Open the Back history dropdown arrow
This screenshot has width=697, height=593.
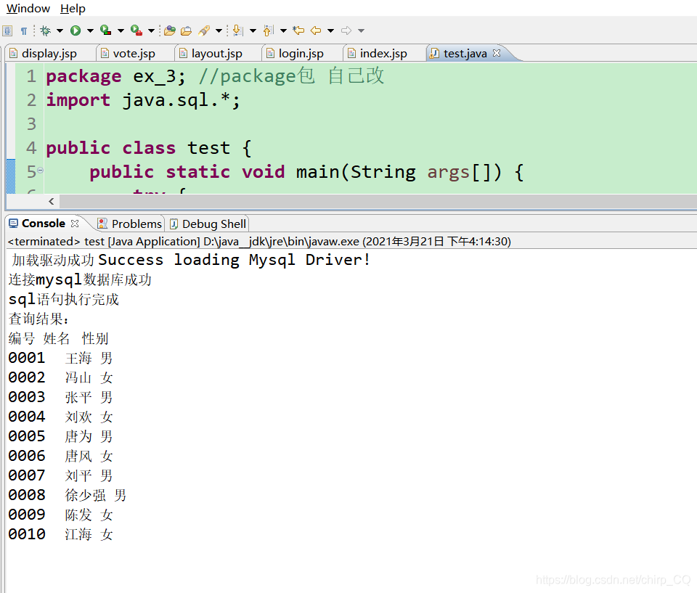pyautogui.click(x=331, y=30)
